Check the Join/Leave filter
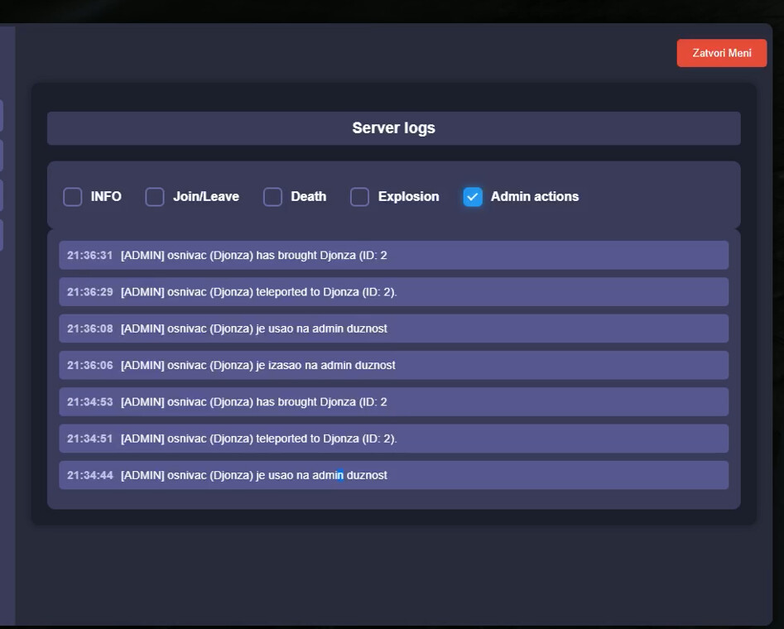 click(154, 197)
